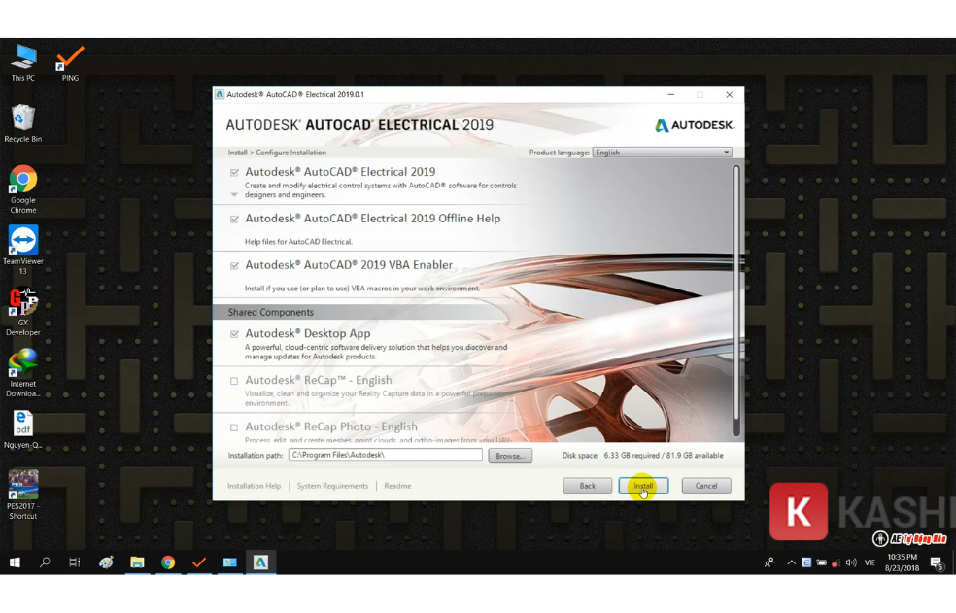Image resolution: width=956 pixels, height=613 pixels.
Task: Click the Install > Configure Installation breadcrumb
Action: coord(277,153)
